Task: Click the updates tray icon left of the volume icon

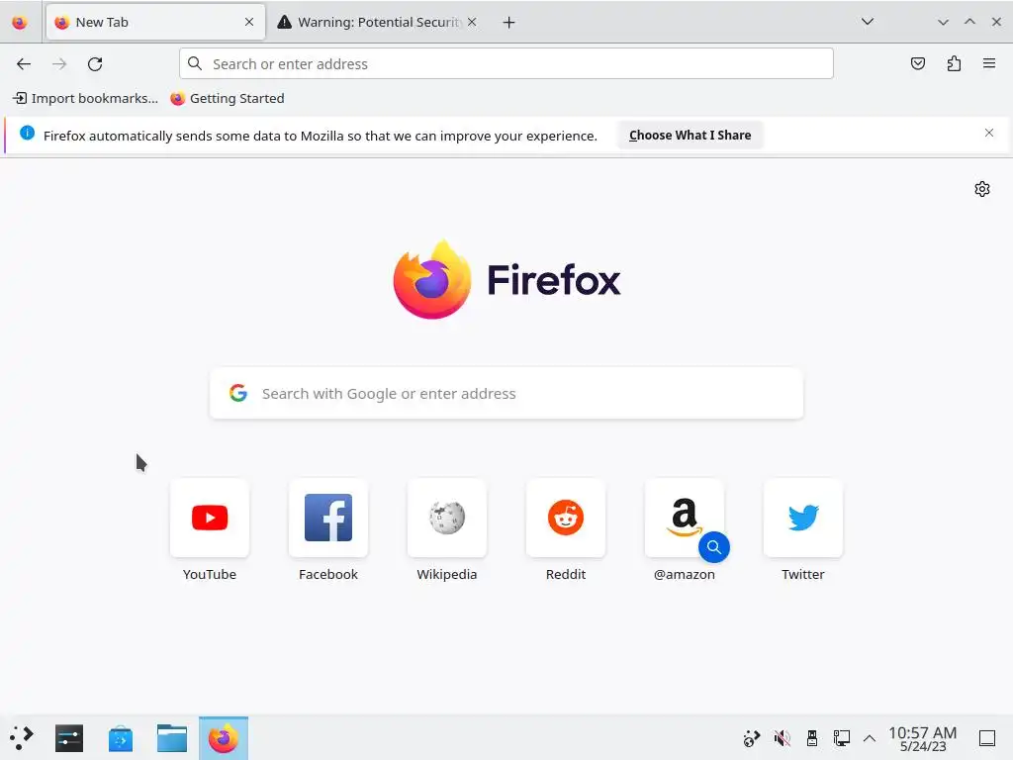Action: tap(752, 737)
